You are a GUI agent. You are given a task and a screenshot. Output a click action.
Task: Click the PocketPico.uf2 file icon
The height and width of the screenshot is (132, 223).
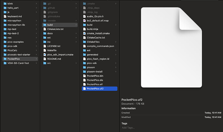(x=84, y=89)
